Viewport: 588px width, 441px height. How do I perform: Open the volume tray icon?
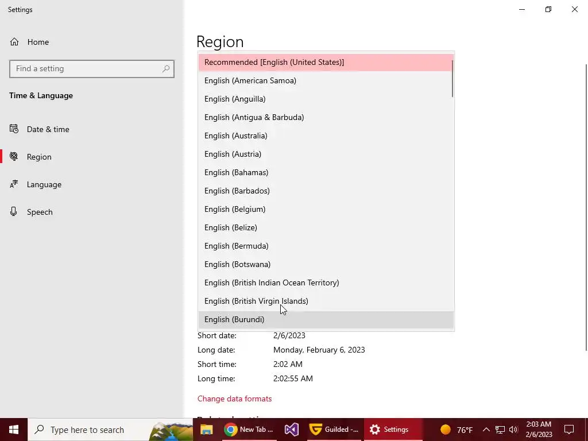coord(513,430)
